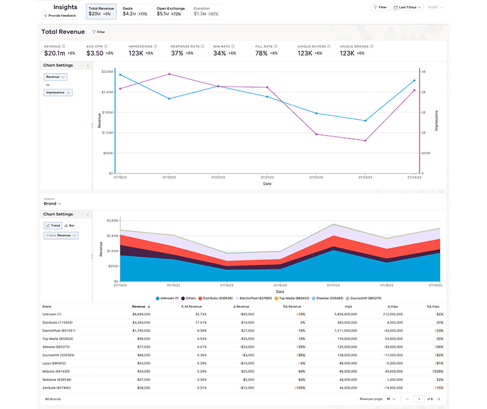Select the Curation tab
This screenshot has height=409, width=487.
[x=204, y=9]
